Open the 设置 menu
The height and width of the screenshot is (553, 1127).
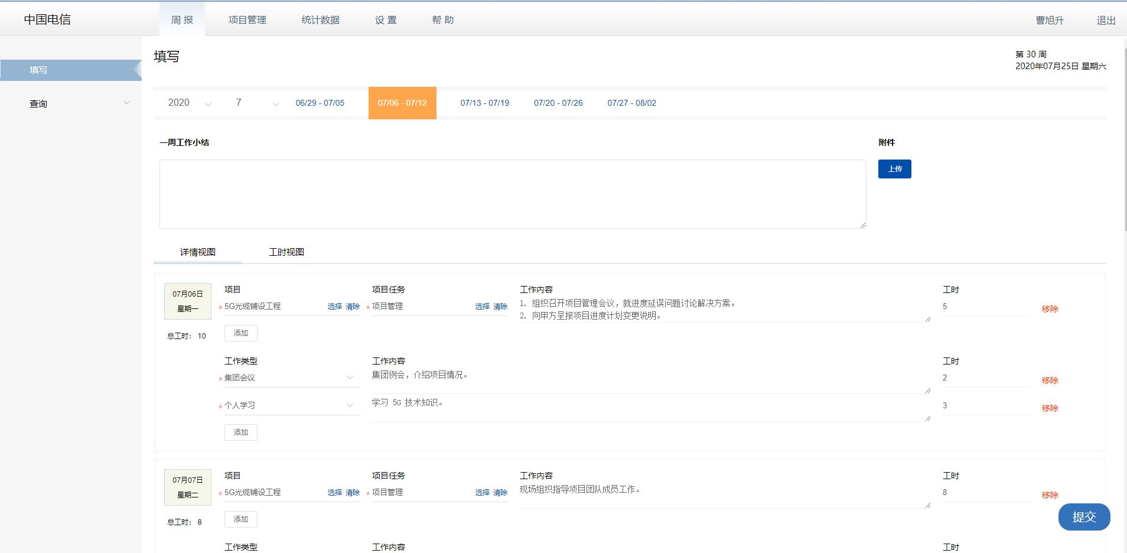tap(386, 19)
